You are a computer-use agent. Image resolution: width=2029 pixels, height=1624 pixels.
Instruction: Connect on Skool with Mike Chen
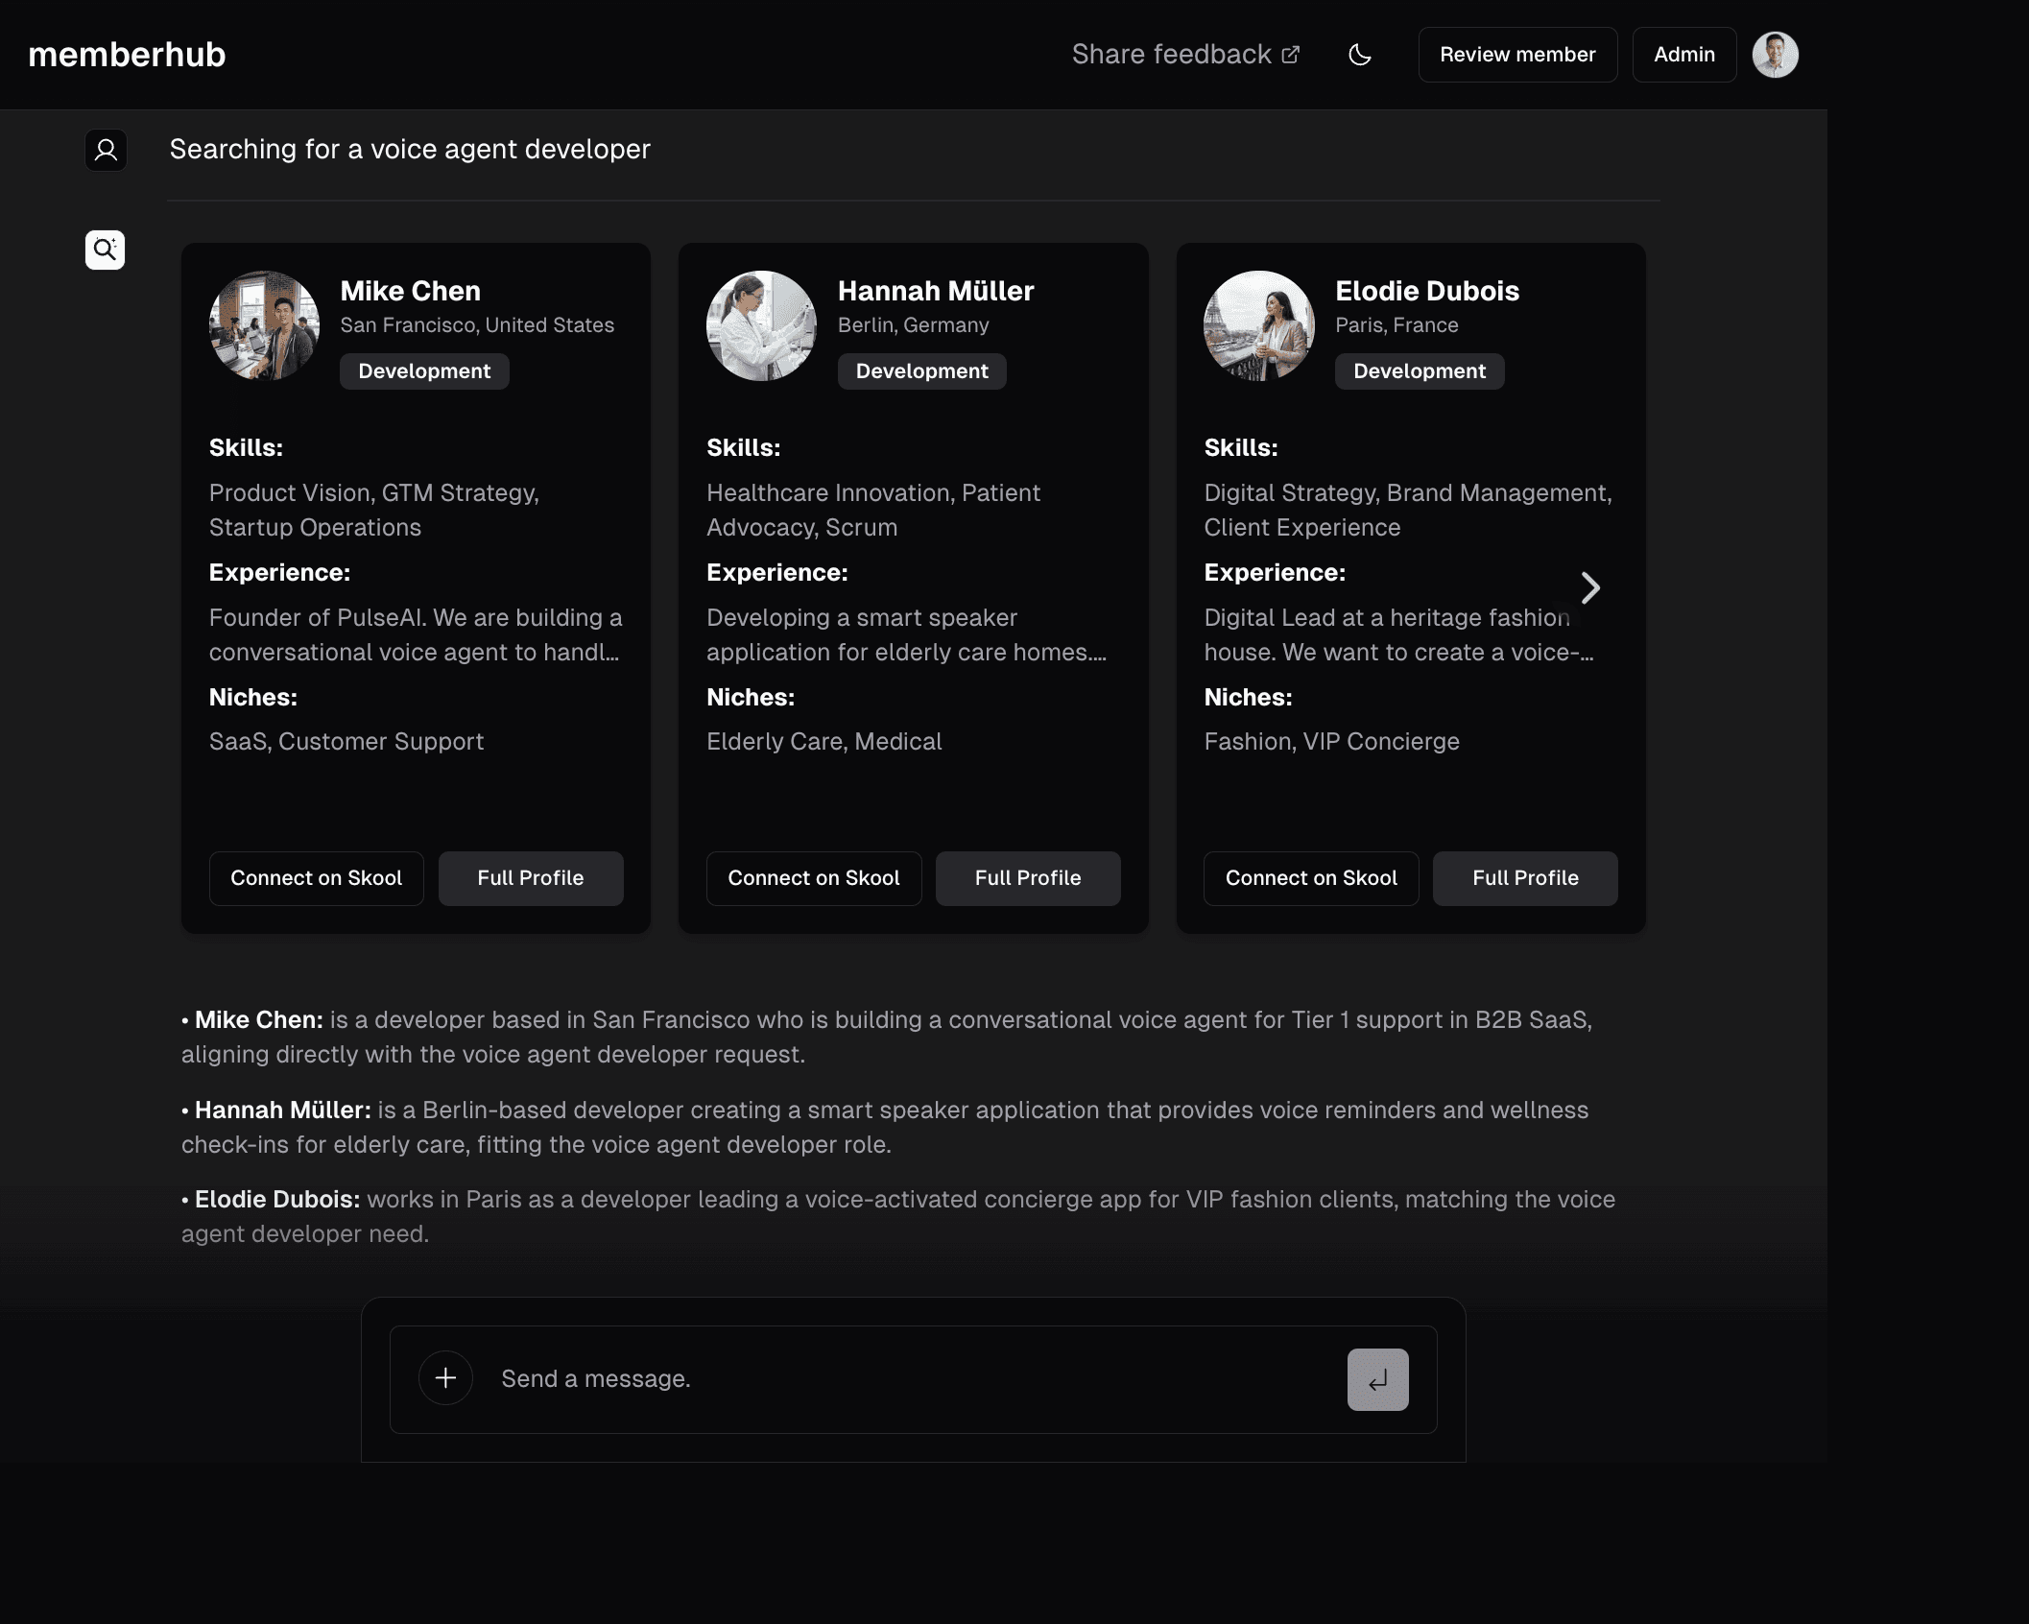pyautogui.click(x=316, y=877)
